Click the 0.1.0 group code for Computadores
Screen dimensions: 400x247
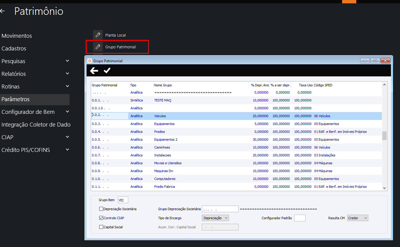(110, 179)
